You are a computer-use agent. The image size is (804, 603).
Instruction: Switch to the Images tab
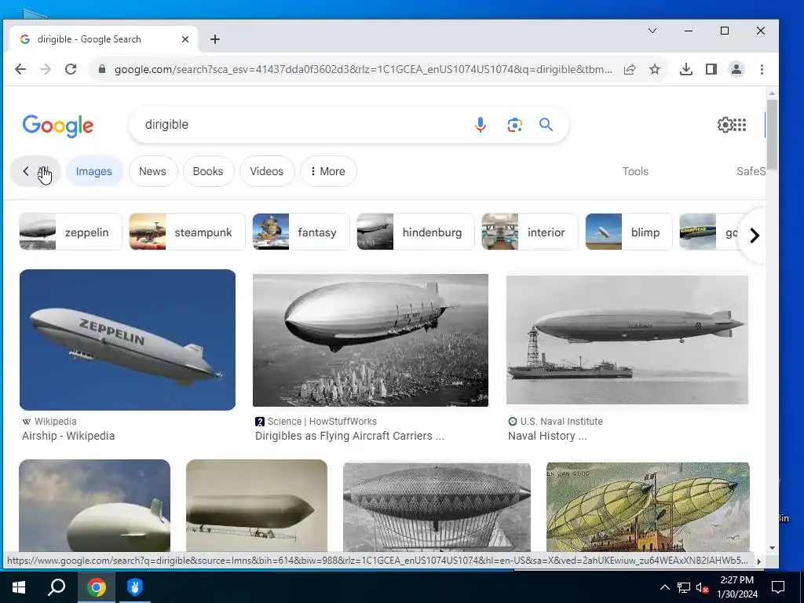pyautogui.click(x=94, y=171)
